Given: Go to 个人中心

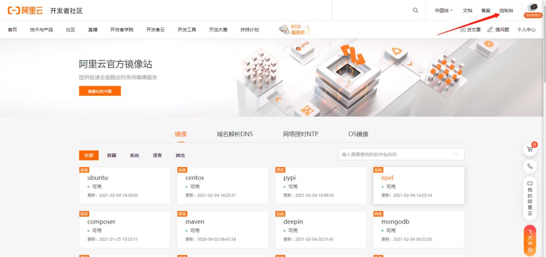Looking at the screenshot, I should 526,30.
